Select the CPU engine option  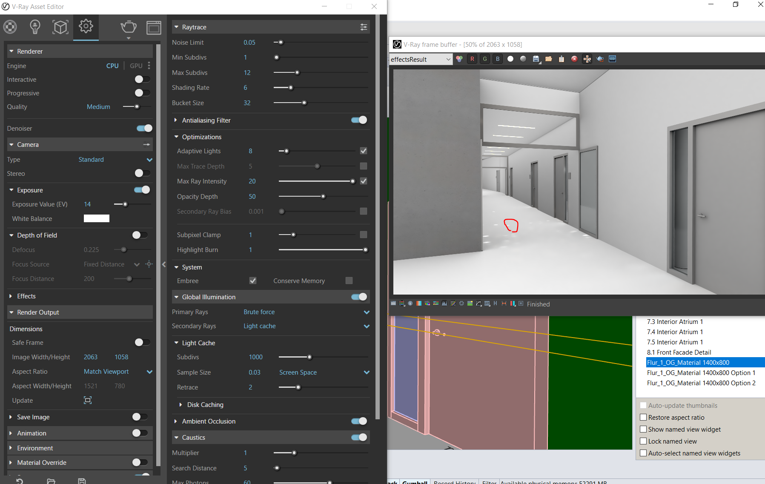click(x=112, y=66)
